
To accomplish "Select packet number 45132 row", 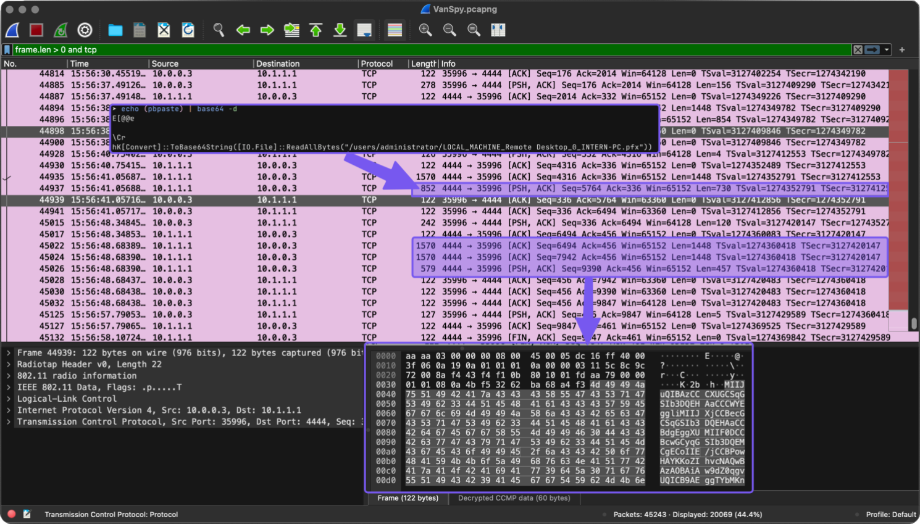I will click(x=445, y=338).
